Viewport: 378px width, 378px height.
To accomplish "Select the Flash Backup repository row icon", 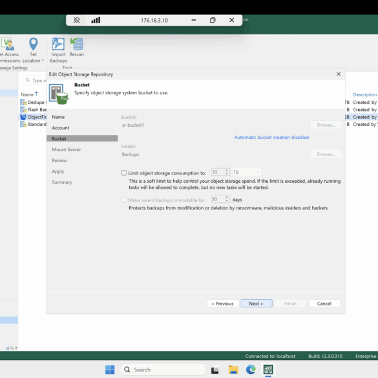I will (x=23, y=110).
